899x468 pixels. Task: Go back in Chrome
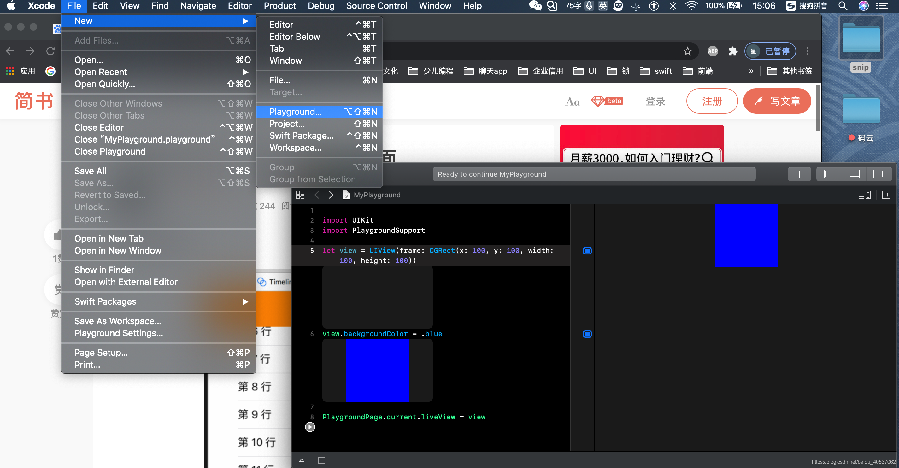coord(10,51)
